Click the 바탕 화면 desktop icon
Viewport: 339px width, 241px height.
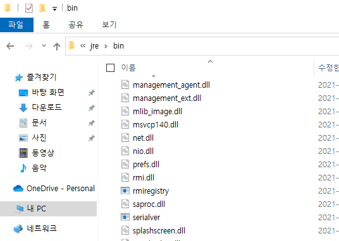point(23,93)
